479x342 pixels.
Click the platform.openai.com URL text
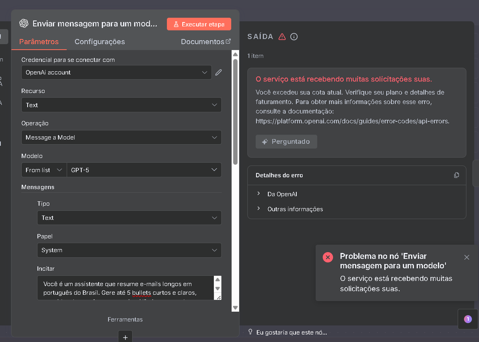(x=352, y=121)
